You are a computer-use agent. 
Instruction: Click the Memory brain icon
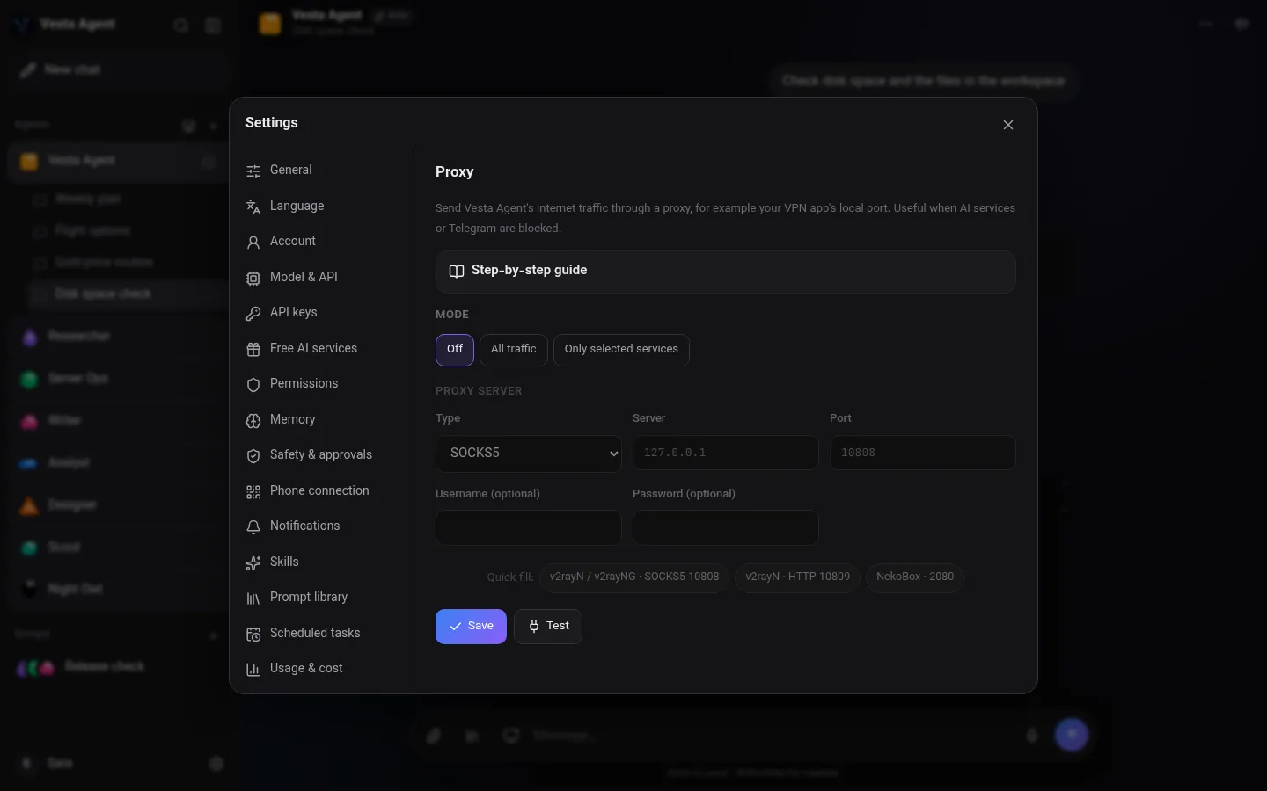click(253, 420)
